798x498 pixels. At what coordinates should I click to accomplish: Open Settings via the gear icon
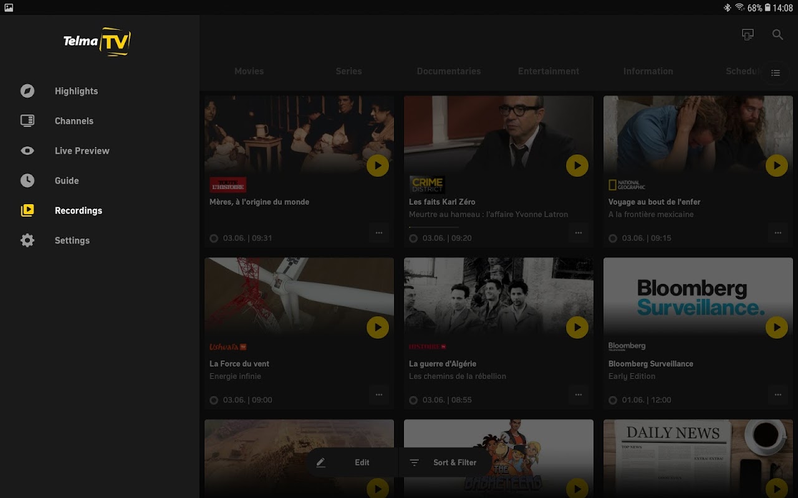point(27,240)
